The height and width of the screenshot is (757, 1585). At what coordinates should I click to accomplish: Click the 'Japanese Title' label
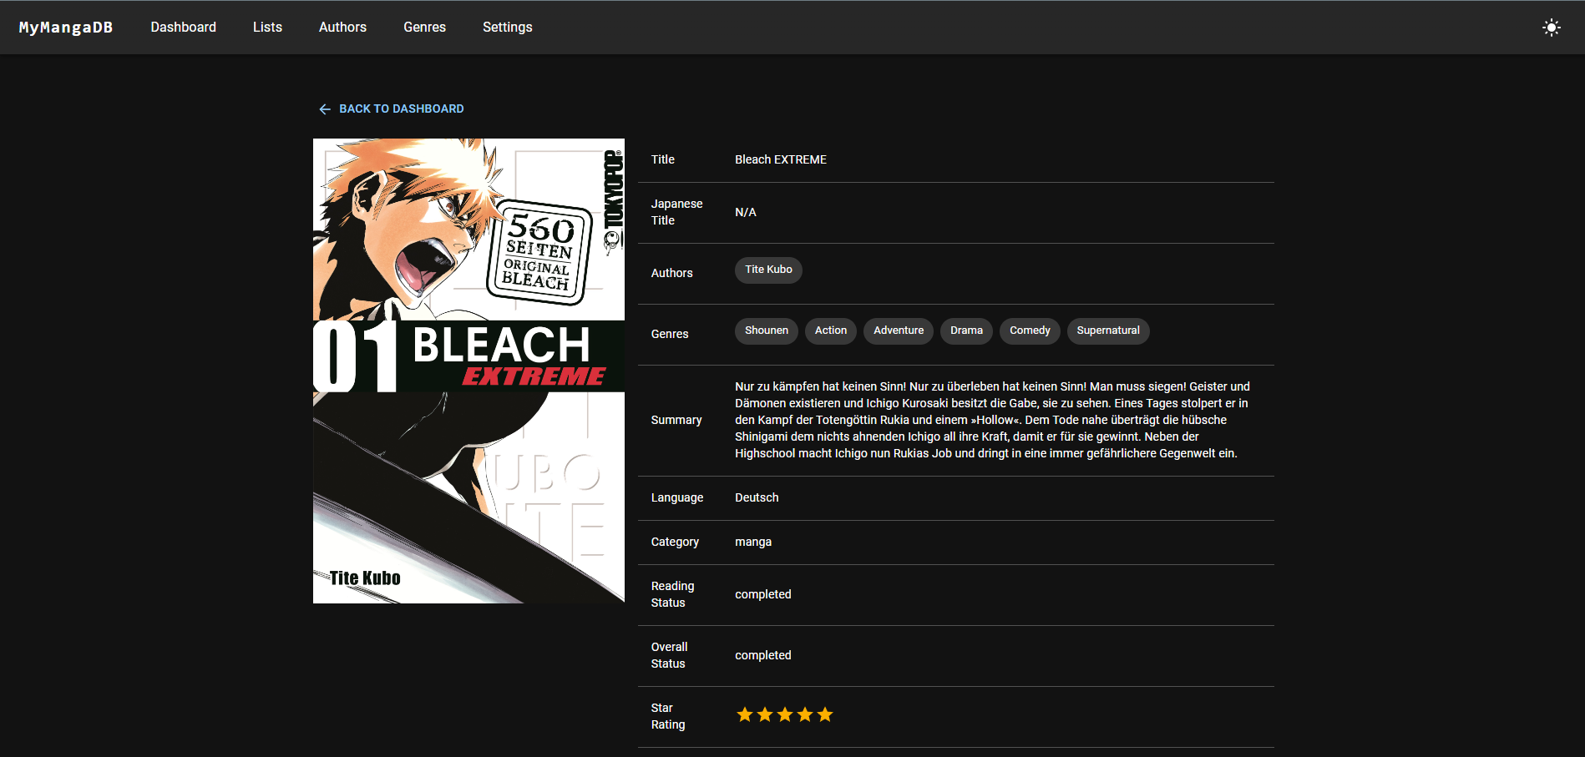point(676,212)
